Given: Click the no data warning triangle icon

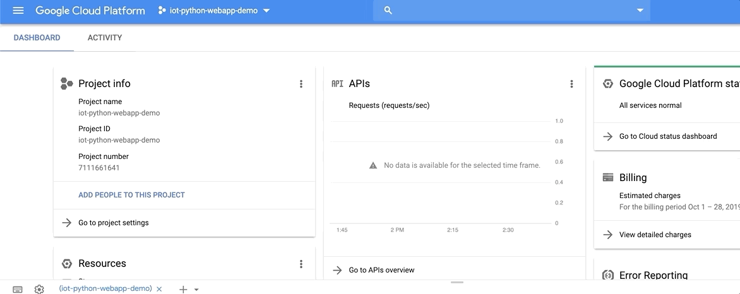Looking at the screenshot, I should click(x=373, y=165).
